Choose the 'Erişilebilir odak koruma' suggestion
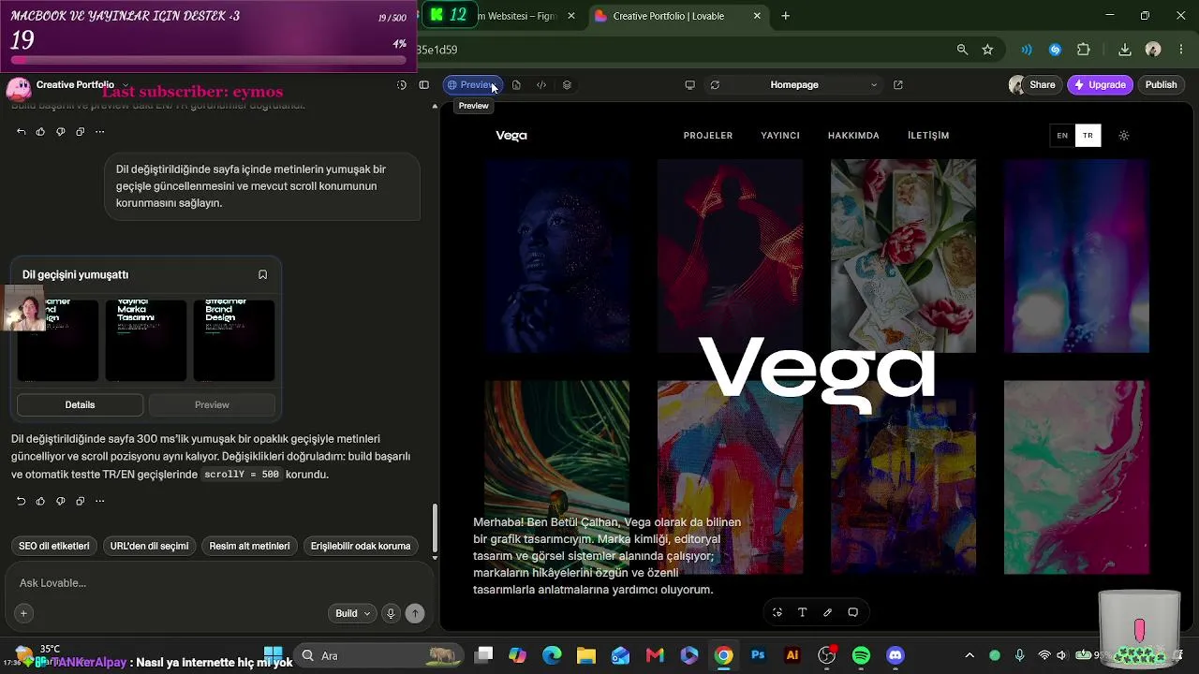 click(361, 546)
